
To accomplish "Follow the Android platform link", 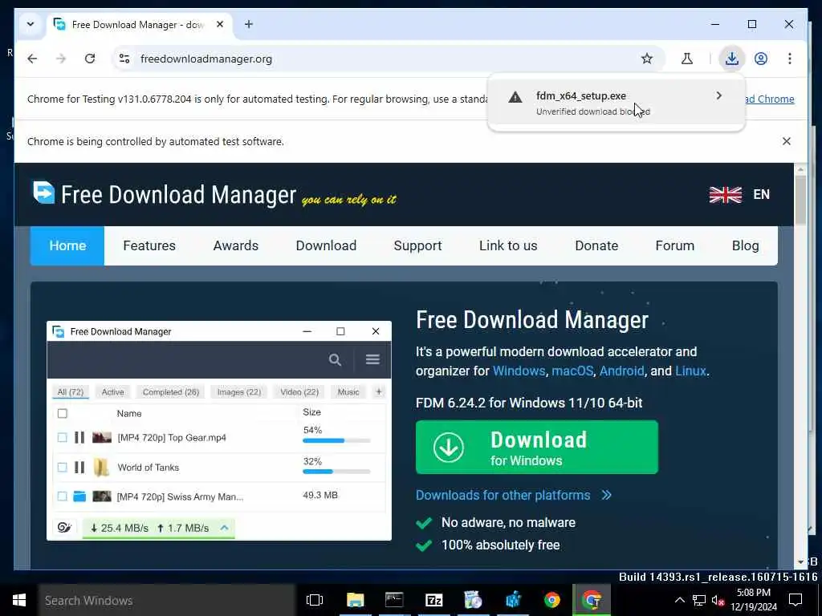I will click(x=622, y=371).
